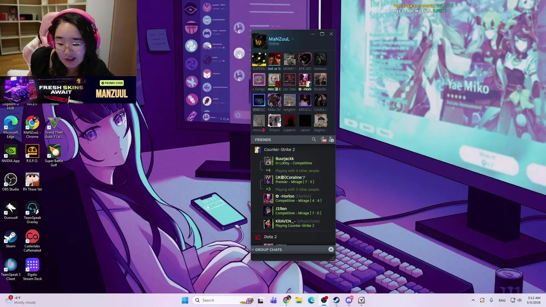The height and width of the screenshot is (307, 546).
Task: Show hidden system tray icons chevron
Action: (x=473, y=300)
